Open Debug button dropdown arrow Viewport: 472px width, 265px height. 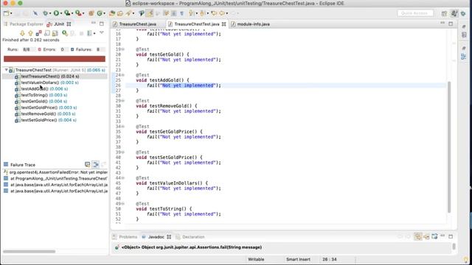point(50,13)
